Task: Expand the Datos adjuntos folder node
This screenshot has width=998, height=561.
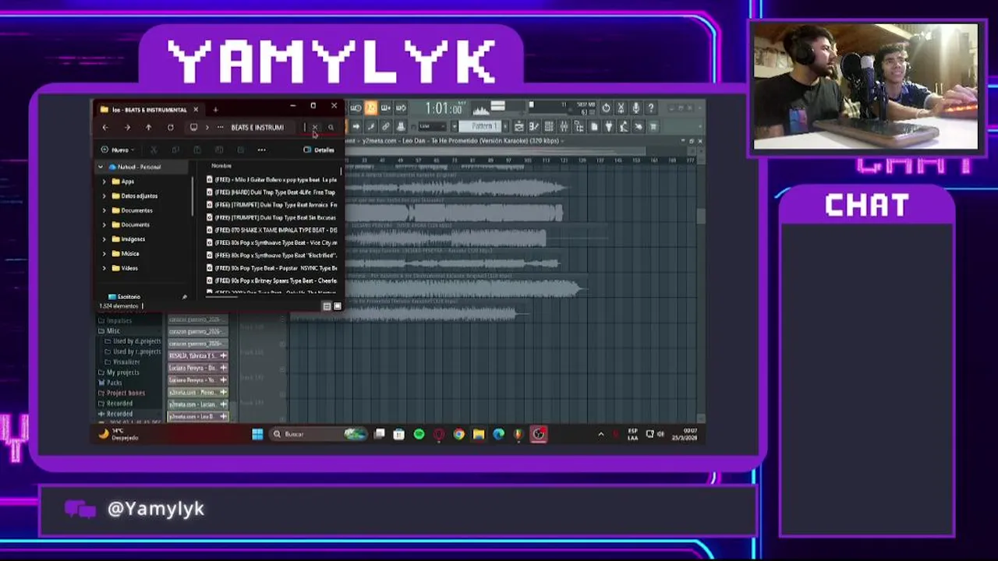Action: pyautogui.click(x=104, y=196)
